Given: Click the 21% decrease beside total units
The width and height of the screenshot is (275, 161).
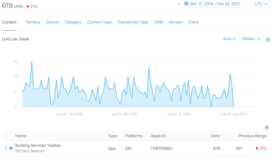Looking at the screenshot, I should coord(32,7).
